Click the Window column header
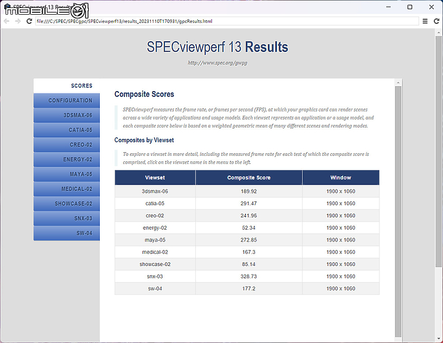This screenshot has width=443, height=343. click(x=341, y=177)
